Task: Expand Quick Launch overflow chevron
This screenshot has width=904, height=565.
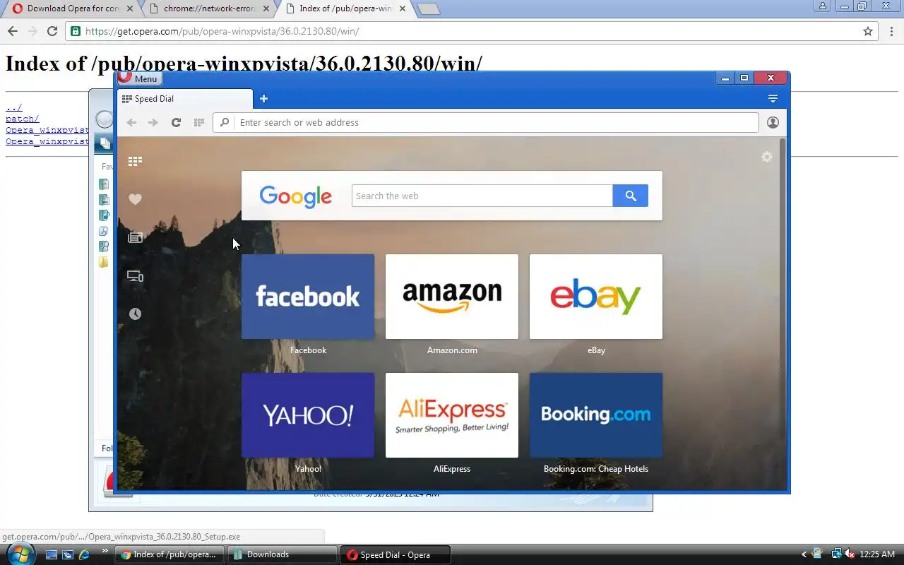Action: pos(105,551)
